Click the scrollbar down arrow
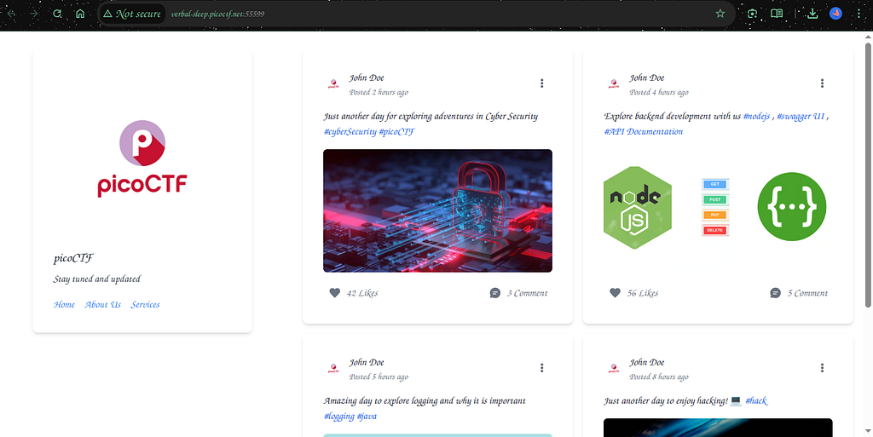Image resolution: width=873 pixels, height=437 pixels. tap(868, 431)
